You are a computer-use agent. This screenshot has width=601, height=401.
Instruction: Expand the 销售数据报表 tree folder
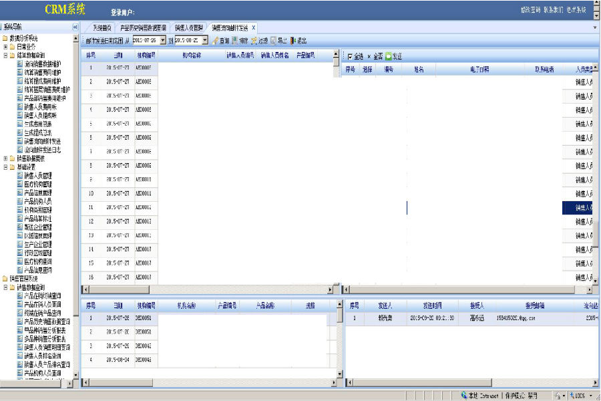point(5,158)
